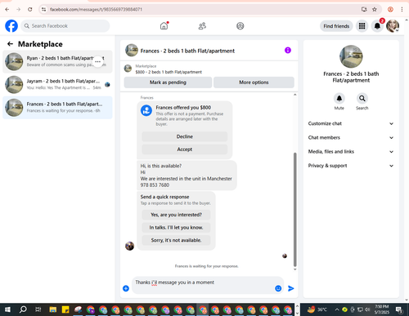Click the back arrow next to Marketplace
Viewport: 409px width, 316px height.
point(10,44)
